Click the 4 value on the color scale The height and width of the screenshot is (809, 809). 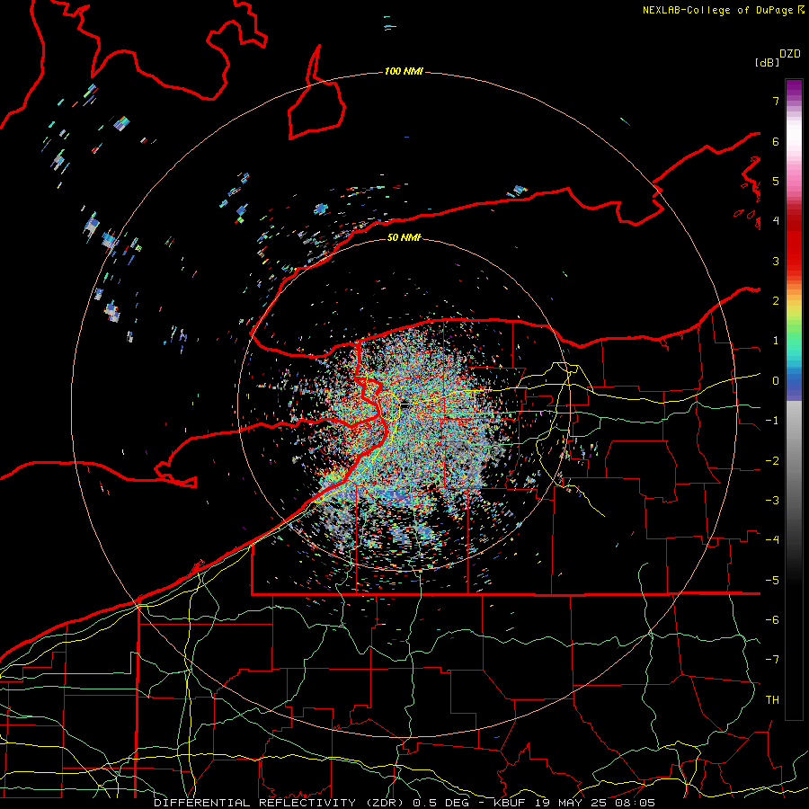(x=776, y=221)
